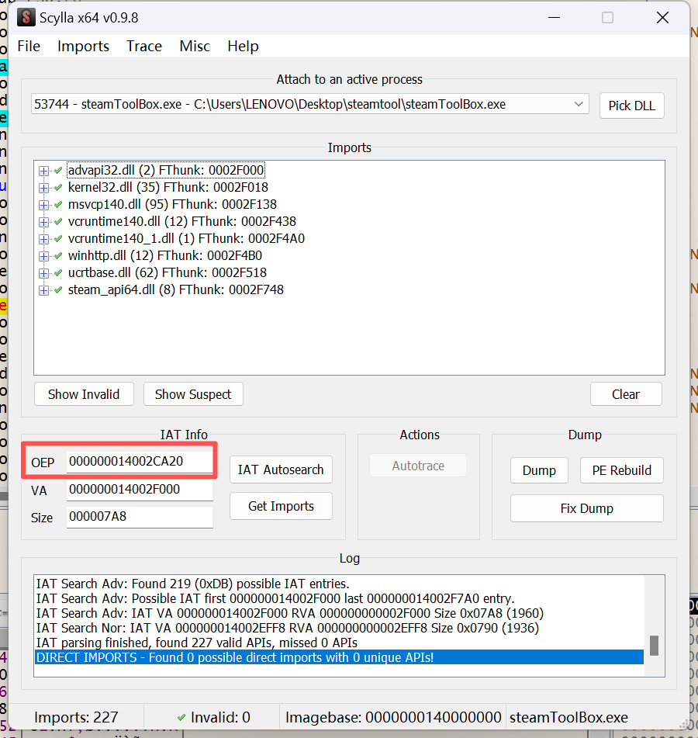Click the Show Invalid button
The width and height of the screenshot is (698, 738).
84,394
